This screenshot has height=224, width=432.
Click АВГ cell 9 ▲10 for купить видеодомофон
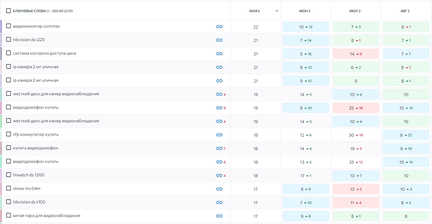pos(406,149)
